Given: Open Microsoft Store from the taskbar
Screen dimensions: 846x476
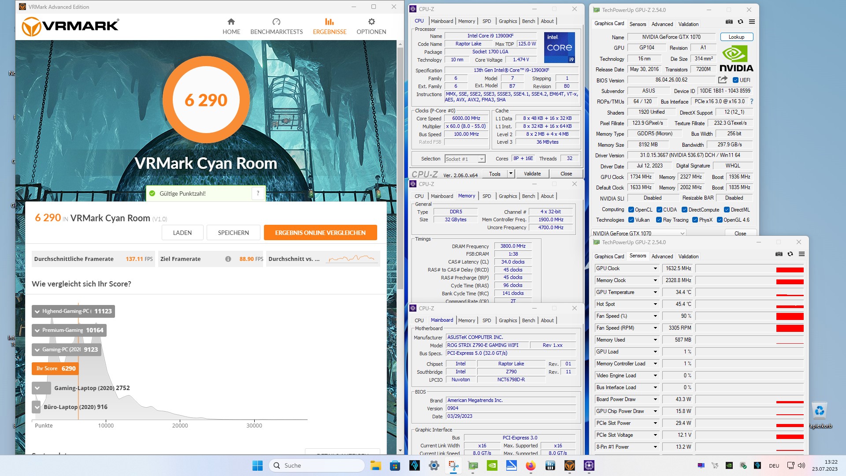Looking at the screenshot, I should [395, 465].
